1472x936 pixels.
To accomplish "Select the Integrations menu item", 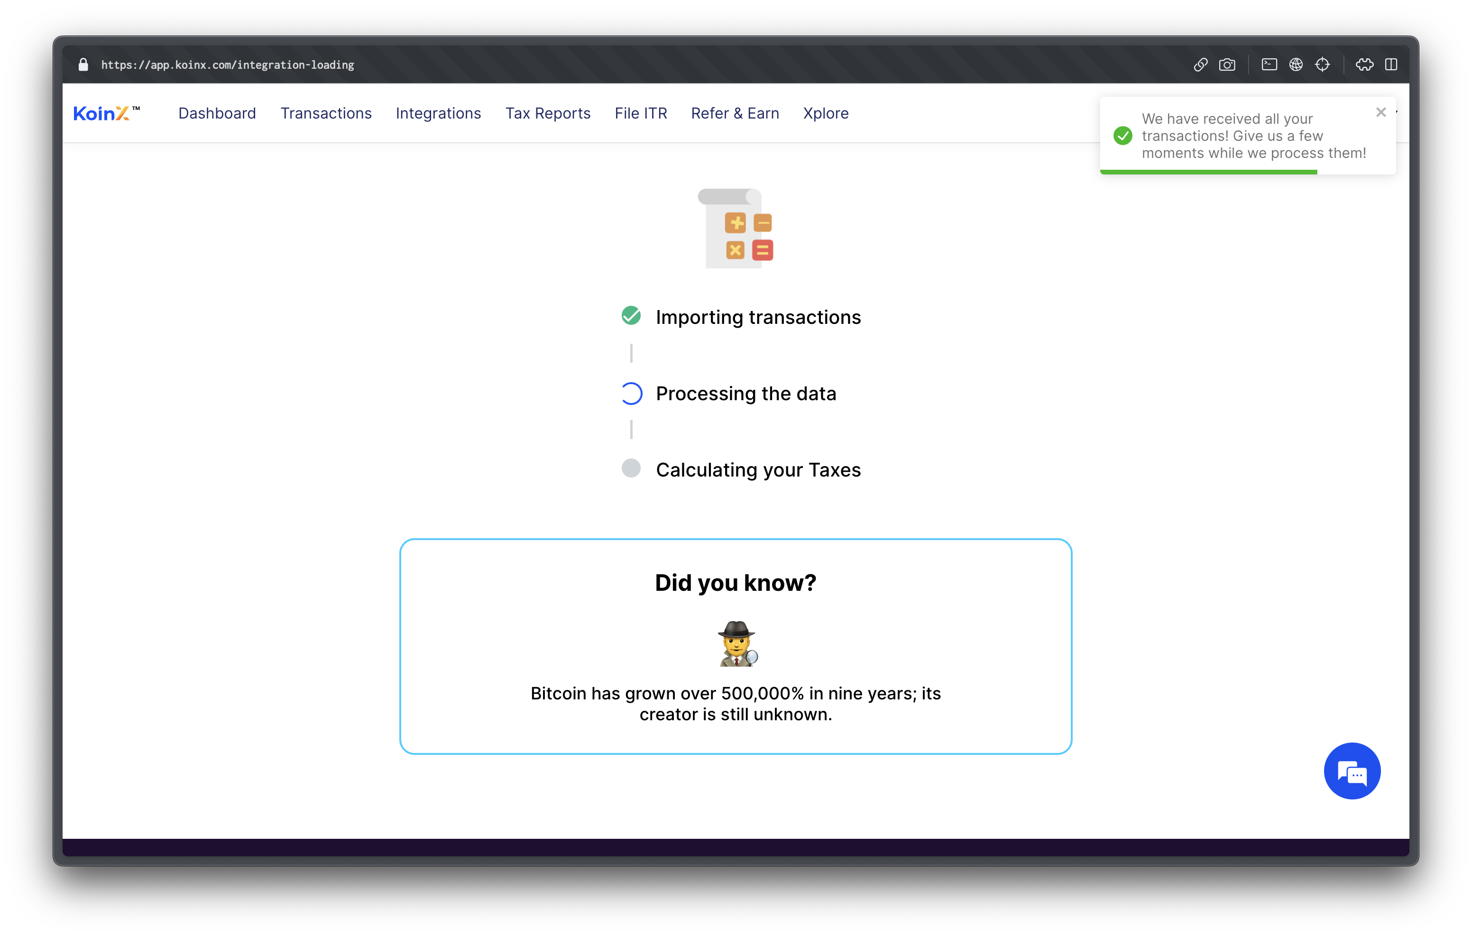I will (438, 112).
